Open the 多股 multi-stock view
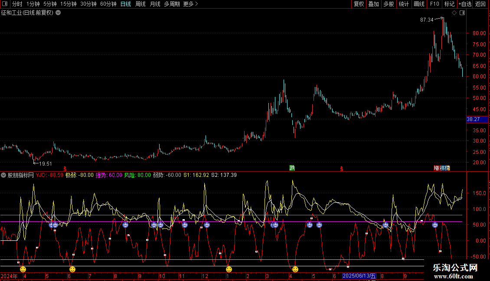490x281 pixels. tap(389, 4)
